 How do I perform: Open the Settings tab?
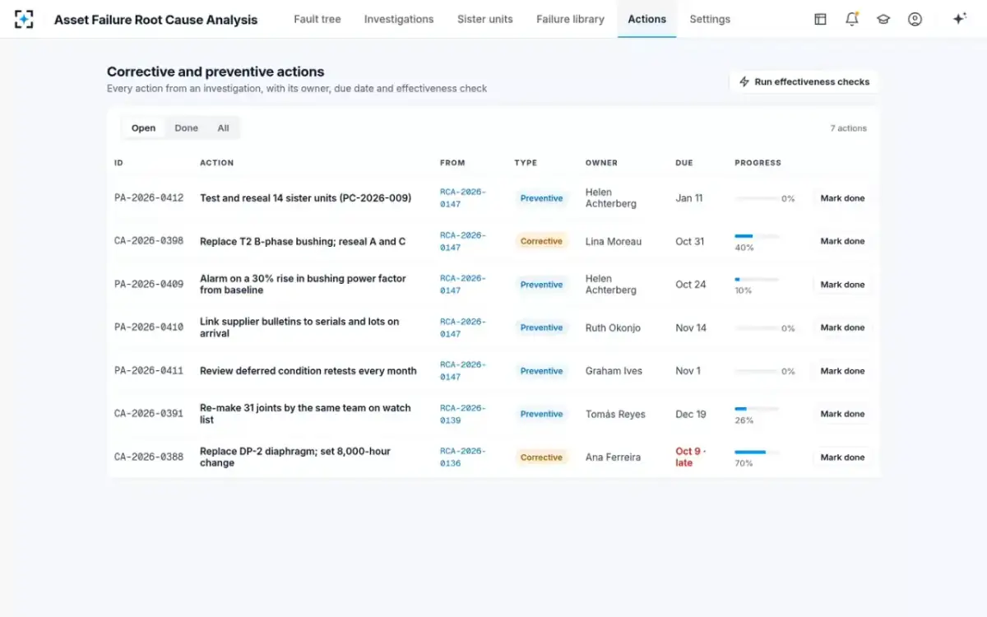click(x=710, y=19)
